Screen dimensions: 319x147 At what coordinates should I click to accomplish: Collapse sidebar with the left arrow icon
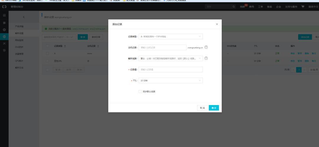point(24,17)
